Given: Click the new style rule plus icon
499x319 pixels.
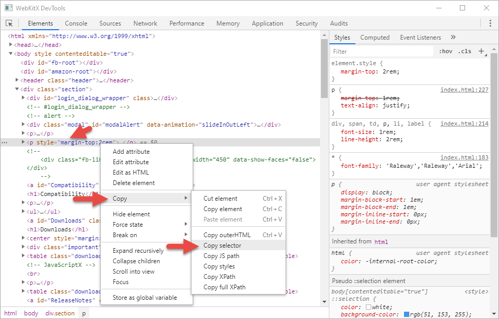Looking at the screenshot, I should (481, 51).
